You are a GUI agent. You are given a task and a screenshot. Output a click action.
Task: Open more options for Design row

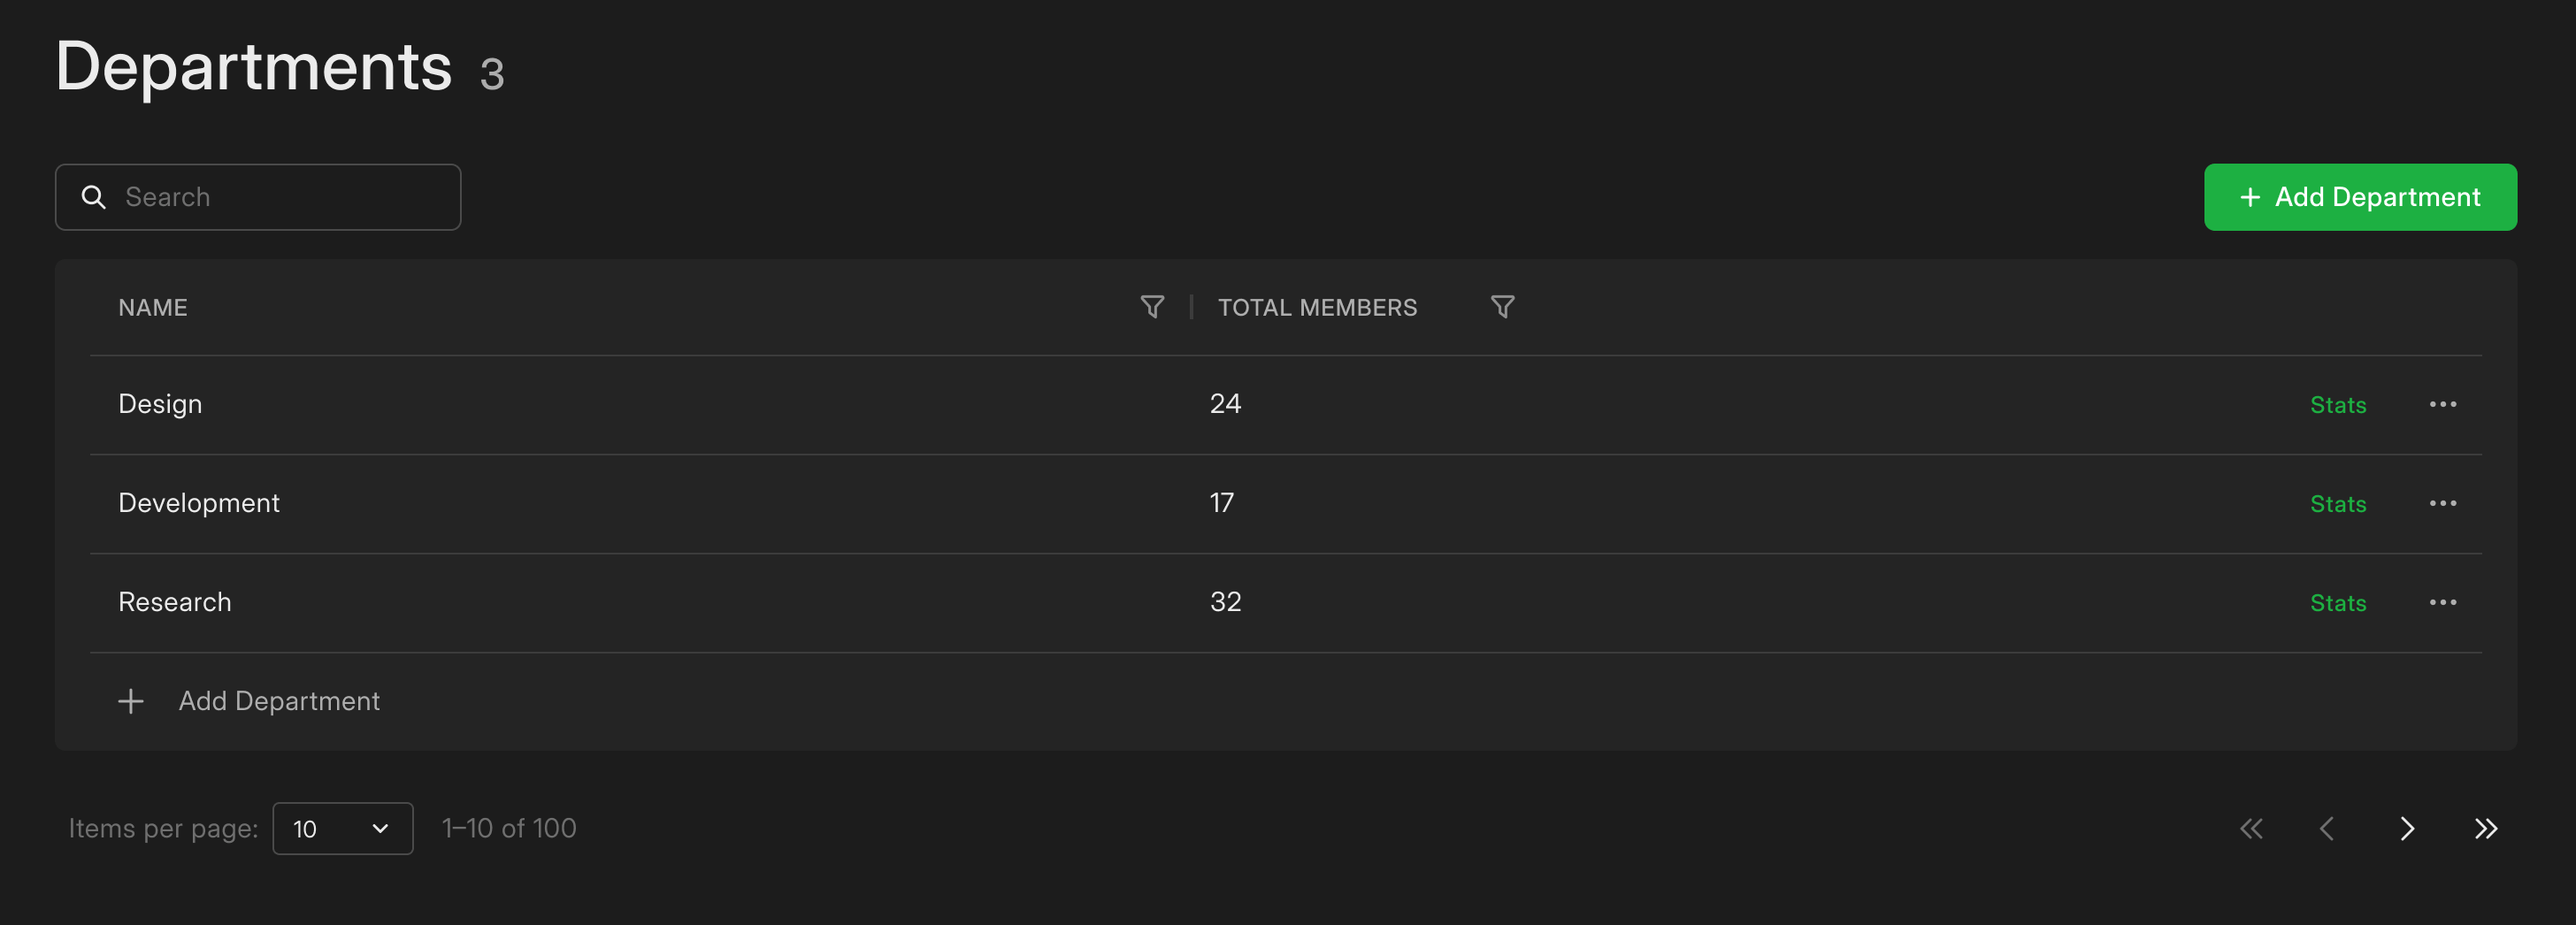(x=2442, y=404)
